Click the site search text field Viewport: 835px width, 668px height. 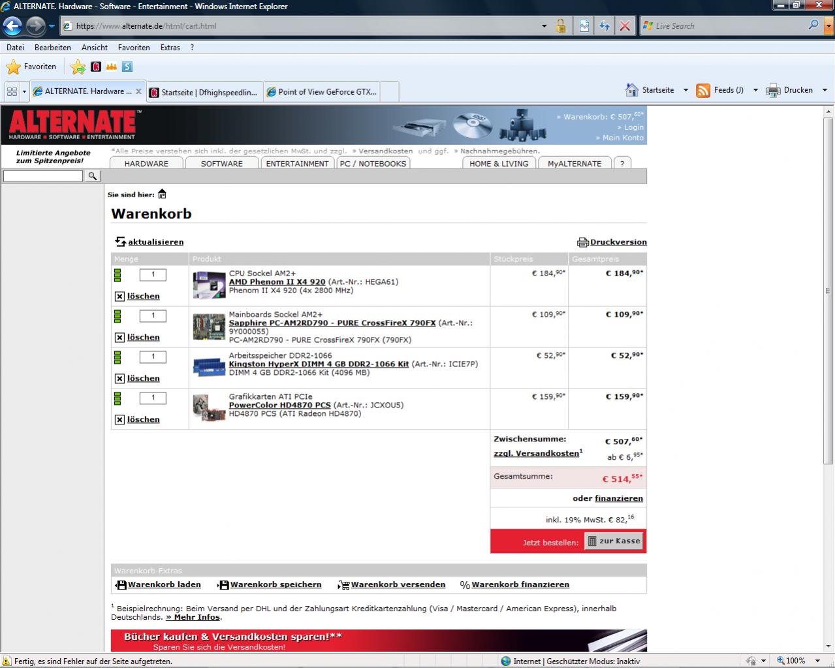pos(43,176)
